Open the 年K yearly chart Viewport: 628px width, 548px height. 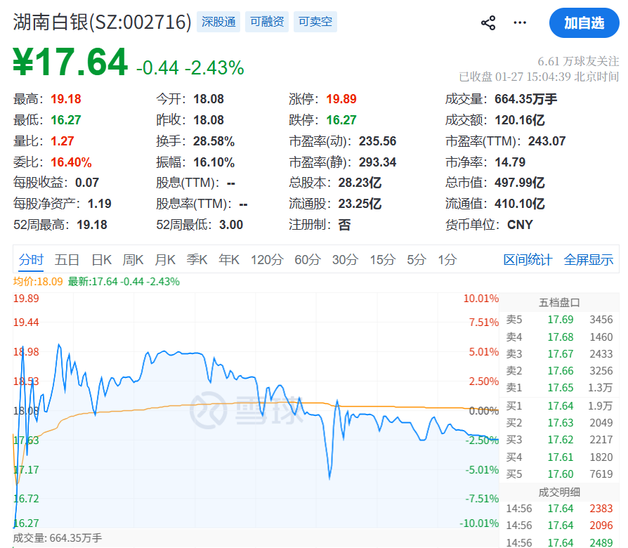click(229, 259)
